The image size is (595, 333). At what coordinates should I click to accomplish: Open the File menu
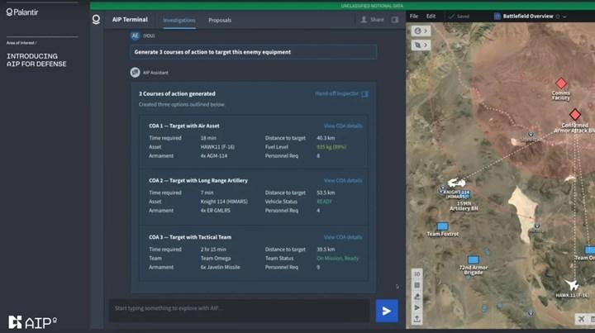coord(414,16)
